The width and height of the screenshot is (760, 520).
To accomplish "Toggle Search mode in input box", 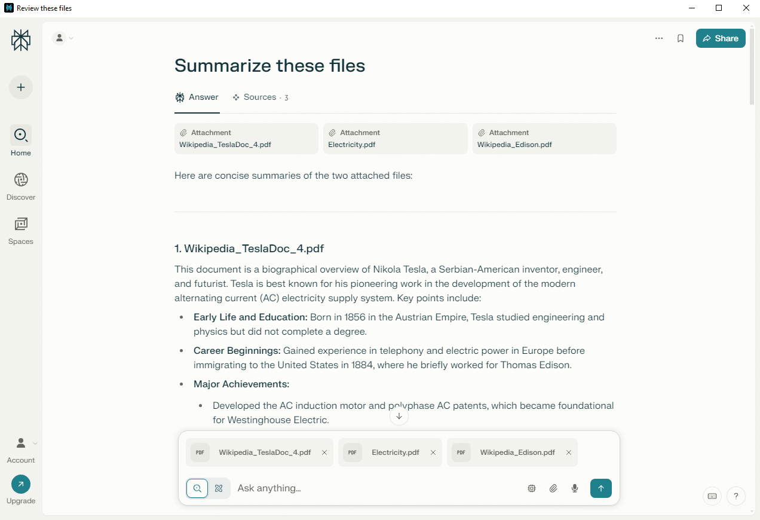I will [x=197, y=488].
